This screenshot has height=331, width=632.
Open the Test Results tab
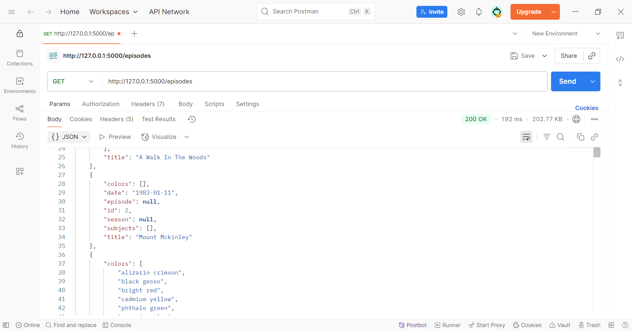click(x=159, y=119)
